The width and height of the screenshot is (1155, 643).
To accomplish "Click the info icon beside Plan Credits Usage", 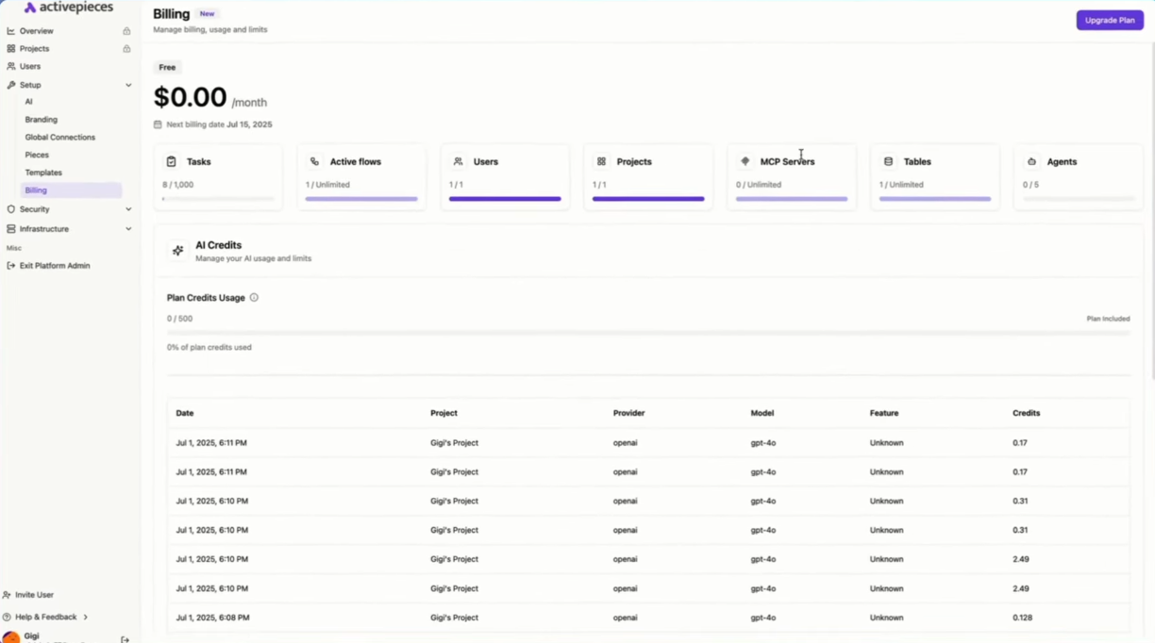I will pos(254,298).
